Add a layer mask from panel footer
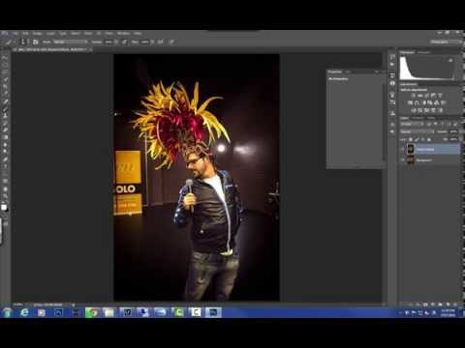The width and height of the screenshot is (465, 348). [425, 304]
